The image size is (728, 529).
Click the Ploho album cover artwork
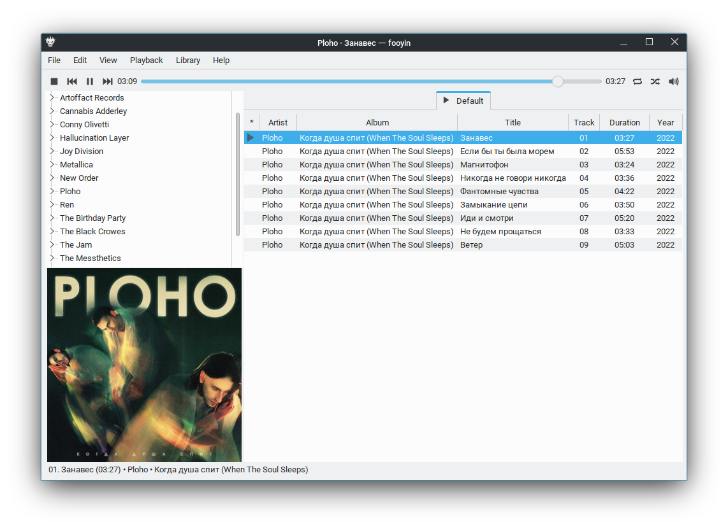pos(144,365)
